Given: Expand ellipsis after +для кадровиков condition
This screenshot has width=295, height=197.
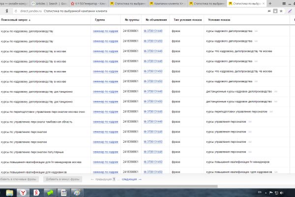Looking at the screenshot, I should click(276, 172).
